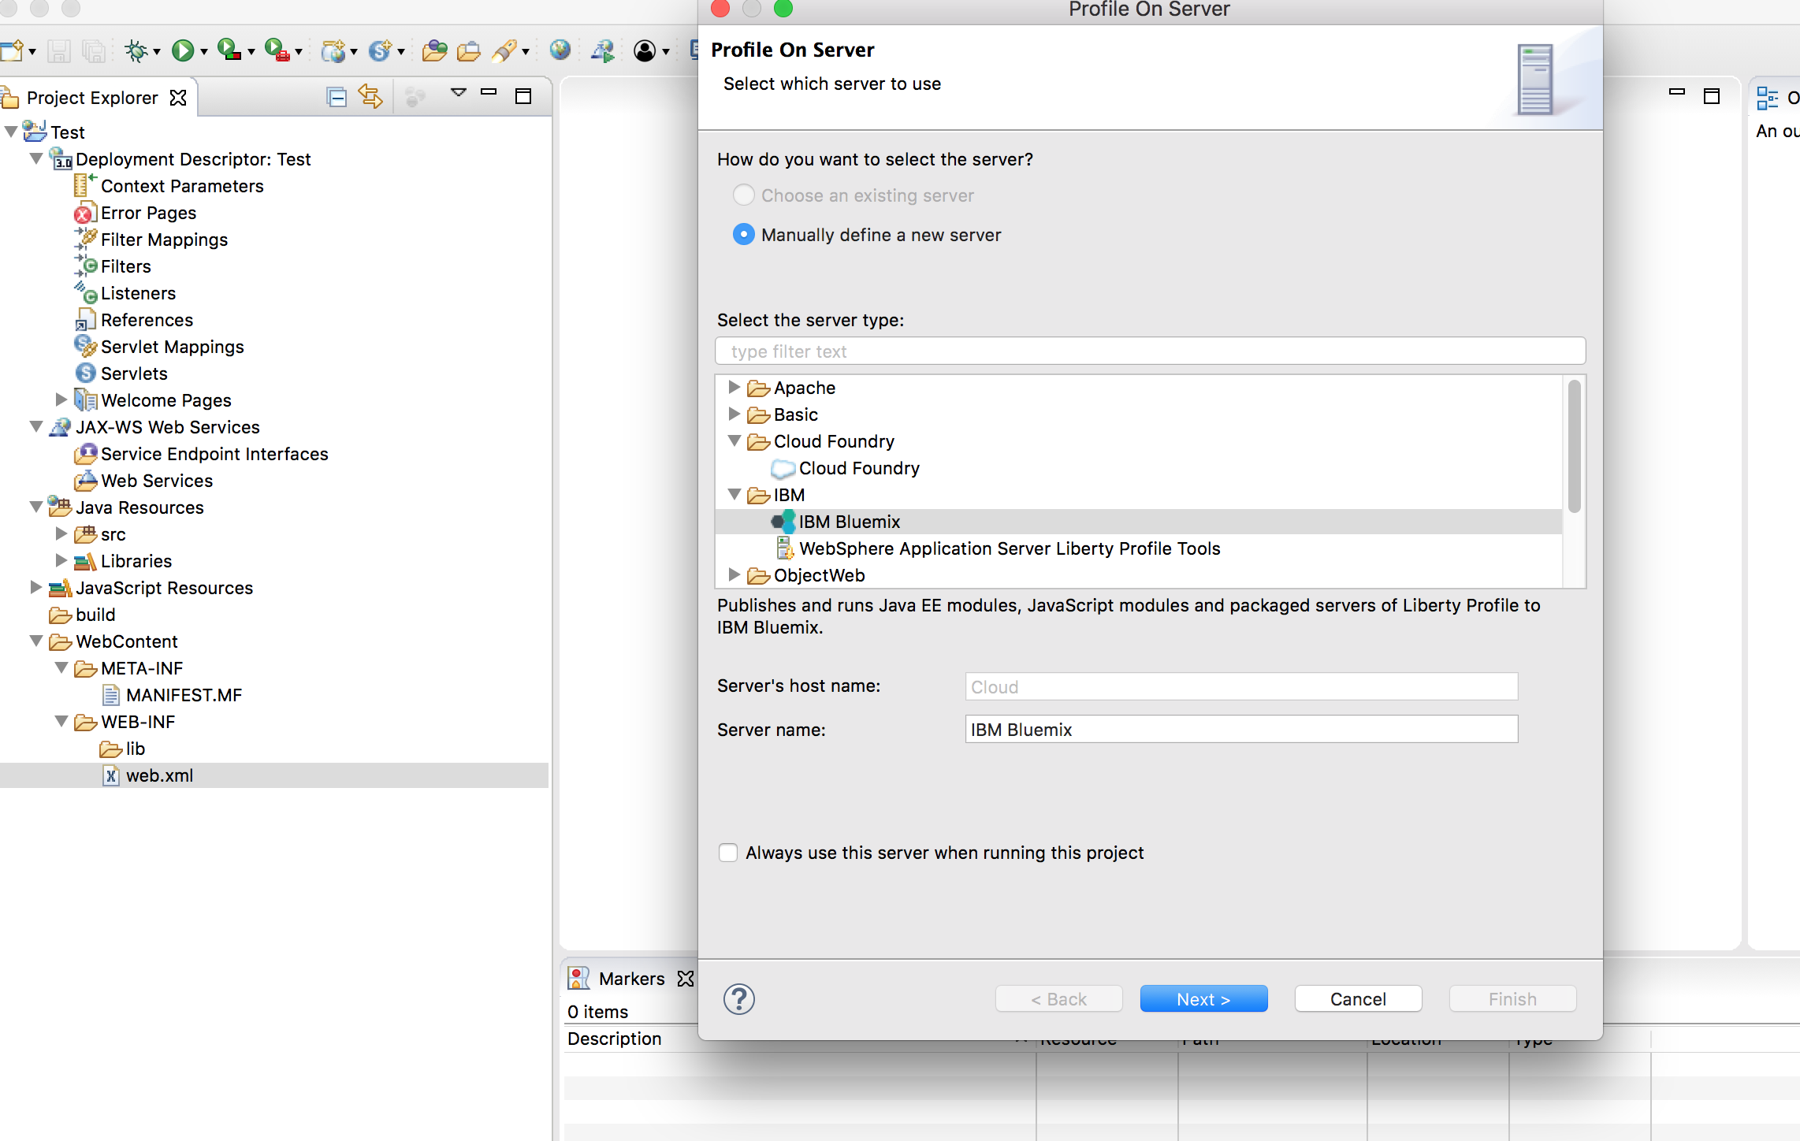Expand the Welcome Pages node
1800x1141 pixels.
click(61, 400)
